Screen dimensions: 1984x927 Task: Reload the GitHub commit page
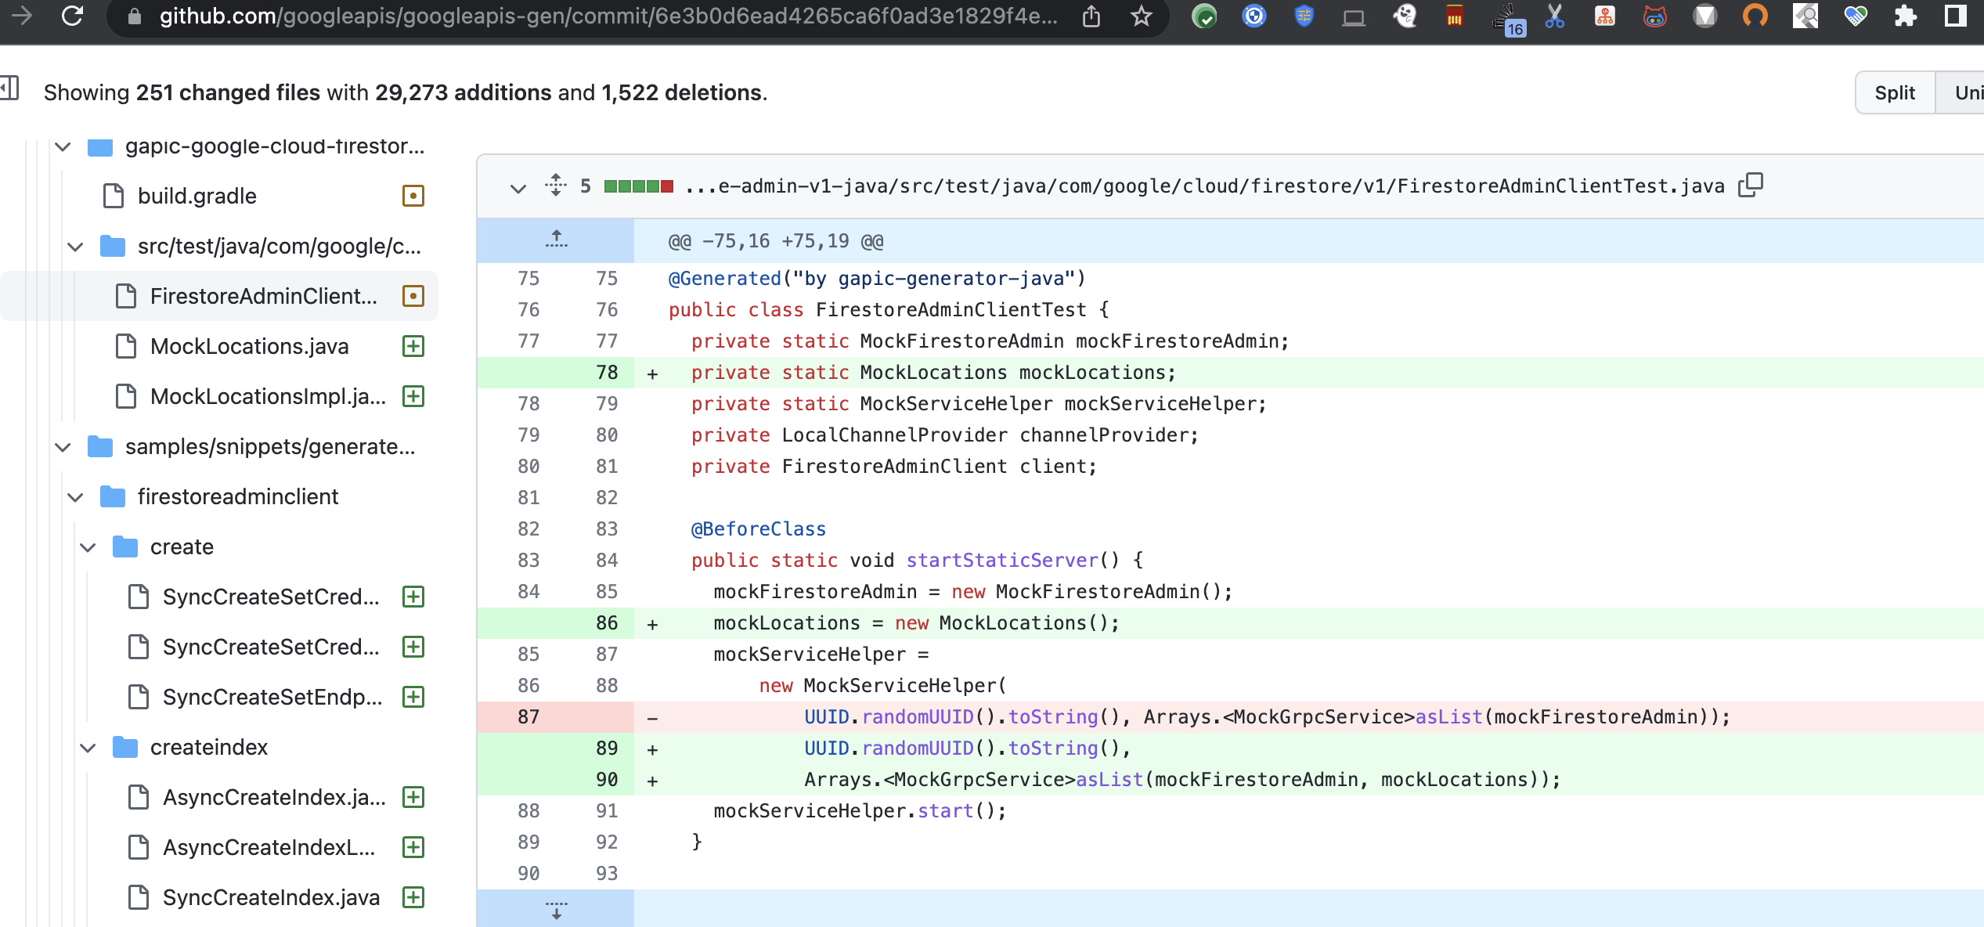tap(72, 16)
